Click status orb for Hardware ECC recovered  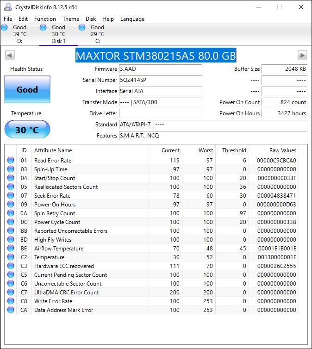click(x=11, y=266)
